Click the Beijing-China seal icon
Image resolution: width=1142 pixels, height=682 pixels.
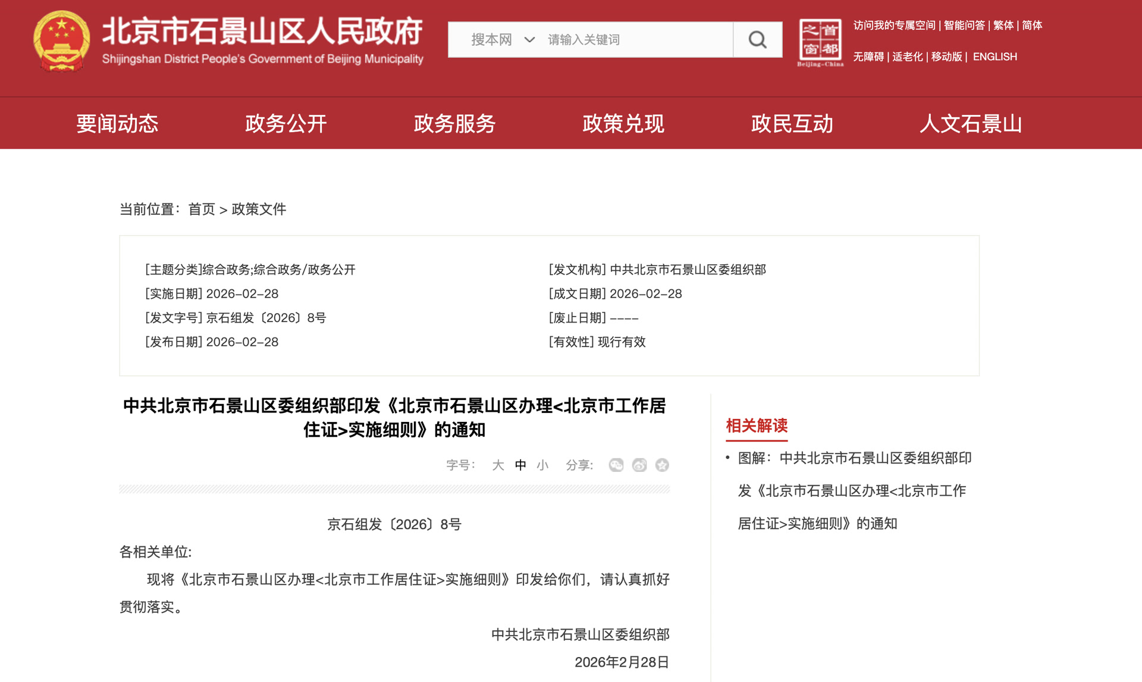(x=820, y=42)
